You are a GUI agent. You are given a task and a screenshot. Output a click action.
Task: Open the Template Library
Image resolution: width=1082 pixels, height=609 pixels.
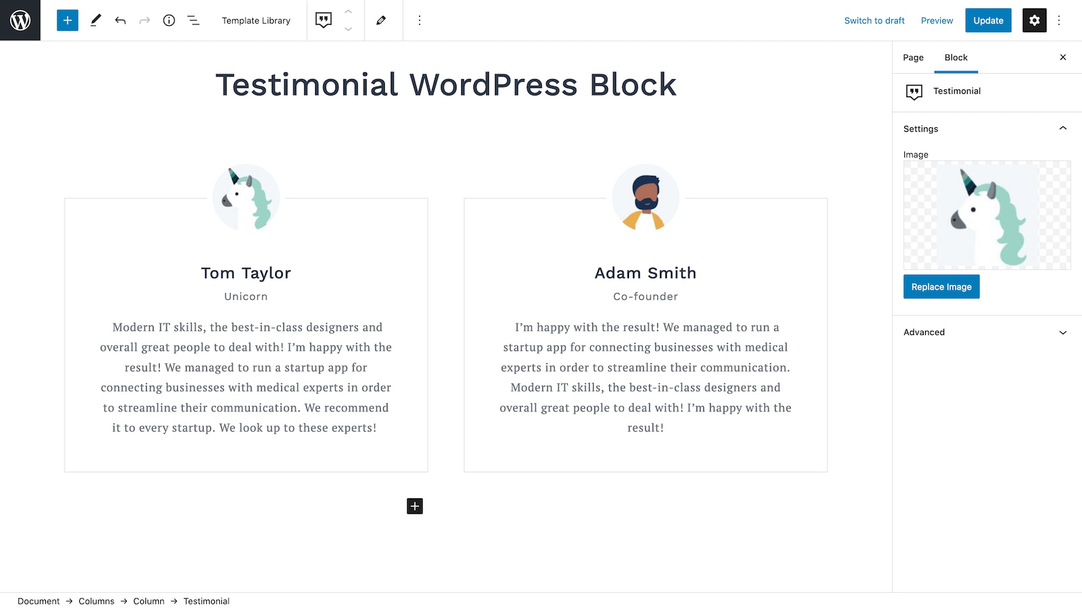tap(256, 20)
